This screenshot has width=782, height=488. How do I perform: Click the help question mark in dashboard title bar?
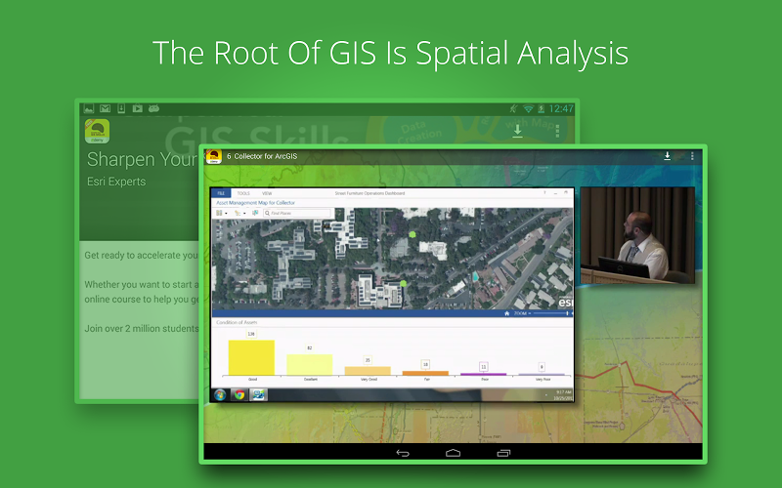pyautogui.click(x=544, y=192)
